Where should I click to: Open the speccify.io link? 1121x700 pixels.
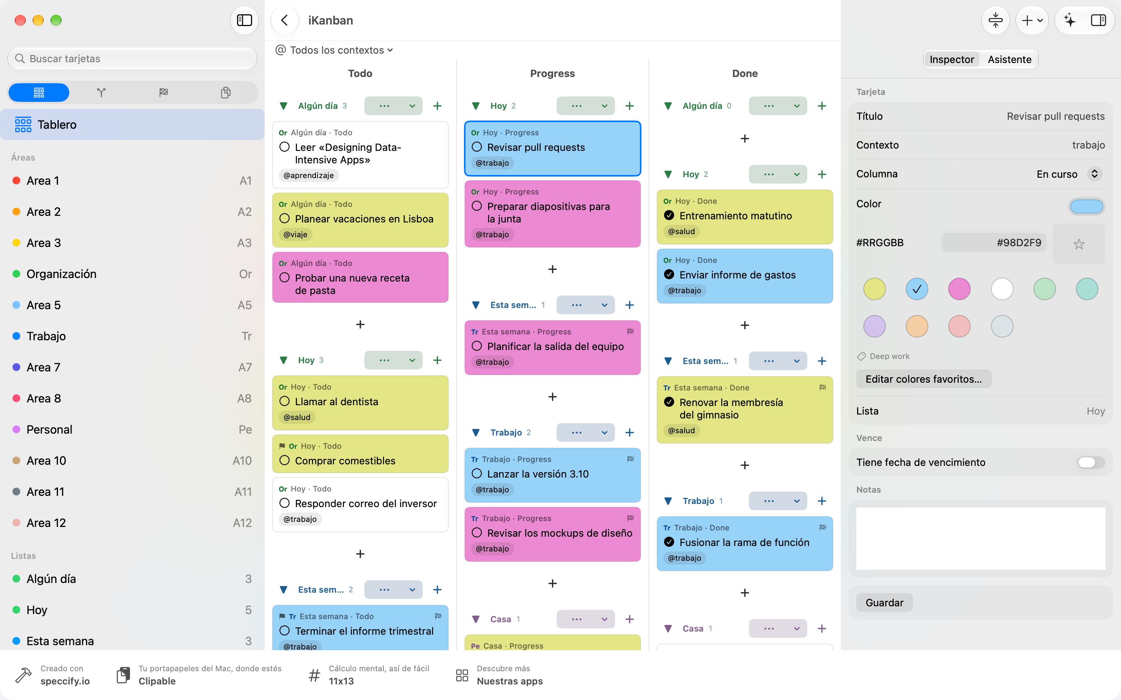[x=53, y=675]
